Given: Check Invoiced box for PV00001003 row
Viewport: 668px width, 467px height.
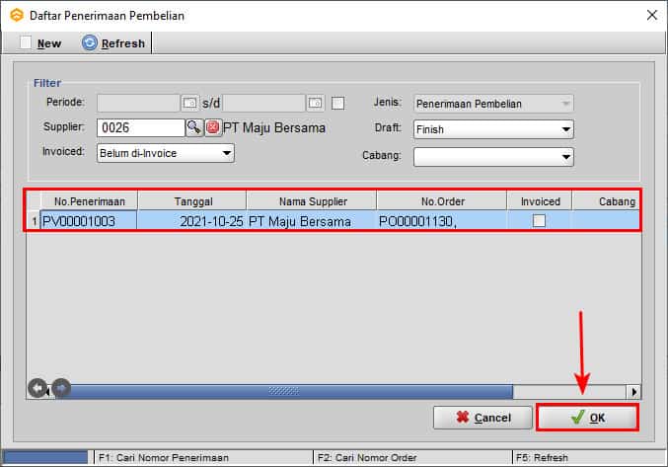Looking at the screenshot, I should point(539,221).
